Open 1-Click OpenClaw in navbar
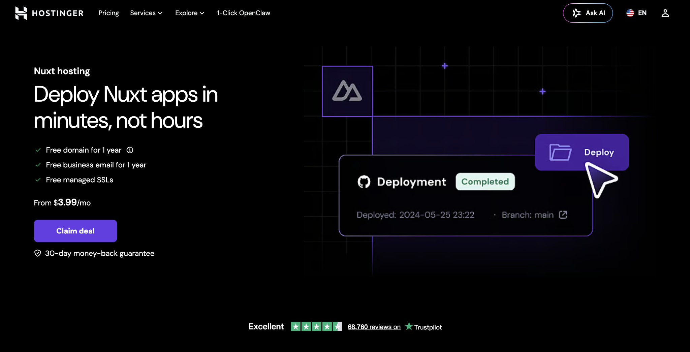Screen dimensions: 690x352 point(244,13)
